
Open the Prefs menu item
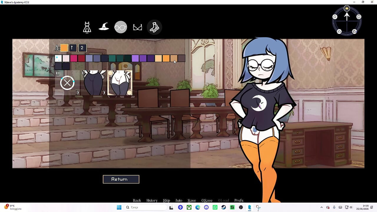239,201
